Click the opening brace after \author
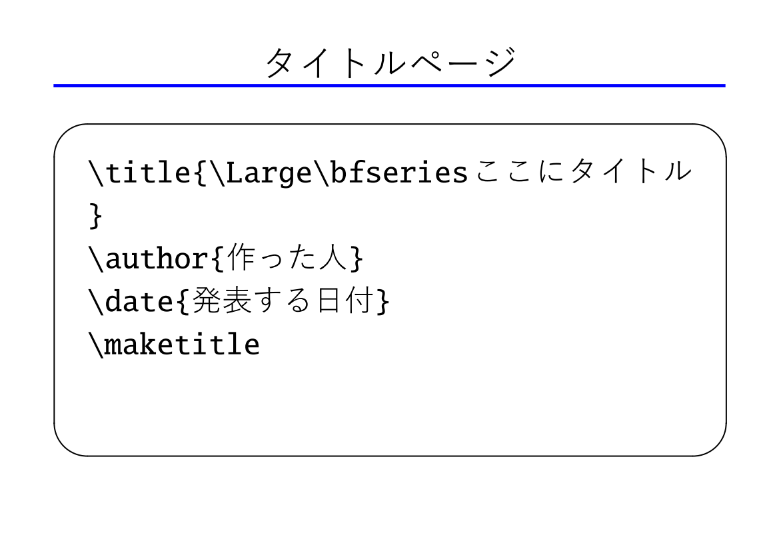Image resolution: width=779 pixels, height=551 pixels. pos(218,259)
